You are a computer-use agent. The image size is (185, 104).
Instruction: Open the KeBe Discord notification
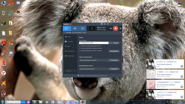point(165,74)
